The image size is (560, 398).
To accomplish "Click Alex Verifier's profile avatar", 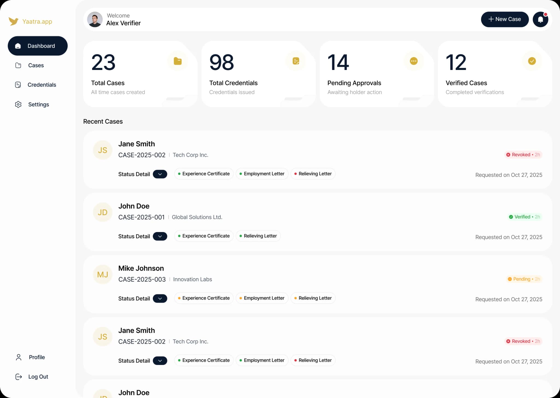I will point(95,19).
